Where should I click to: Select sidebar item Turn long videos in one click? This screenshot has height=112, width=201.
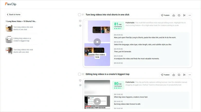(x=23, y=28)
